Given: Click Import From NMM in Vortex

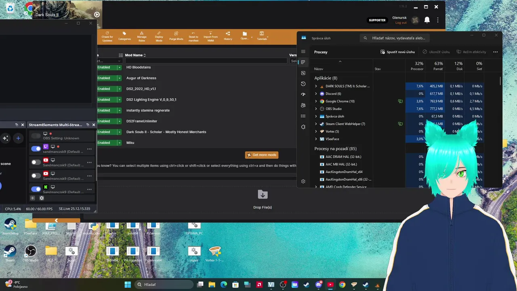Looking at the screenshot, I should [210, 36].
